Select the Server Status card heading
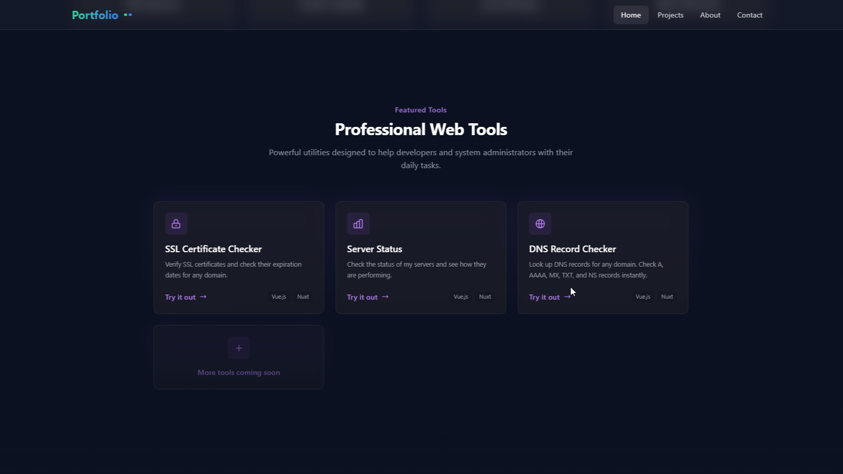Viewport: 843px width, 474px height. point(375,249)
